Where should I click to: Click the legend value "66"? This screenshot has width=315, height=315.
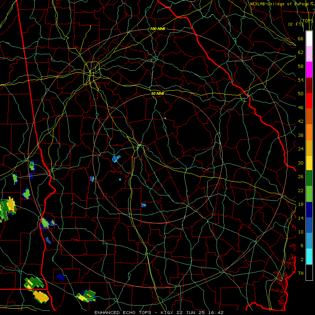click(x=301, y=38)
